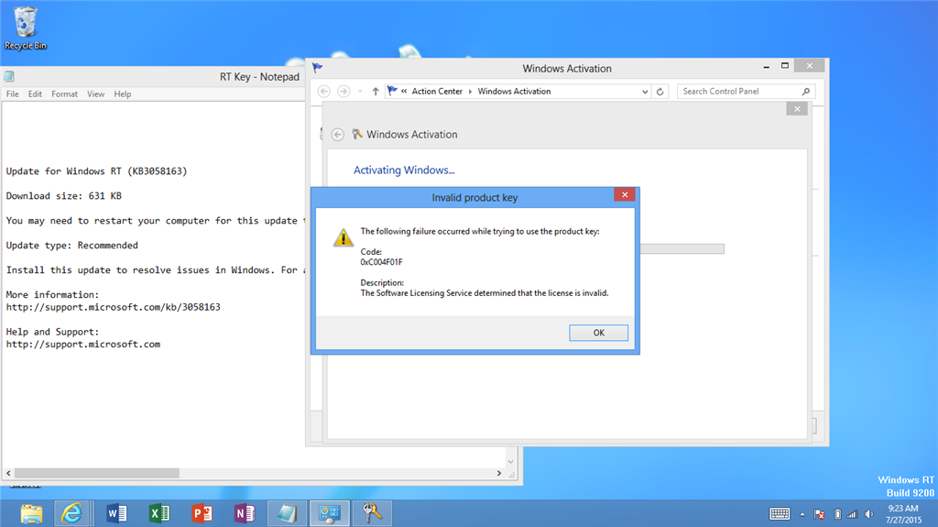Click the Forward arrow in Control Panel
938x527 pixels.
pyautogui.click(x=344, y=91)
